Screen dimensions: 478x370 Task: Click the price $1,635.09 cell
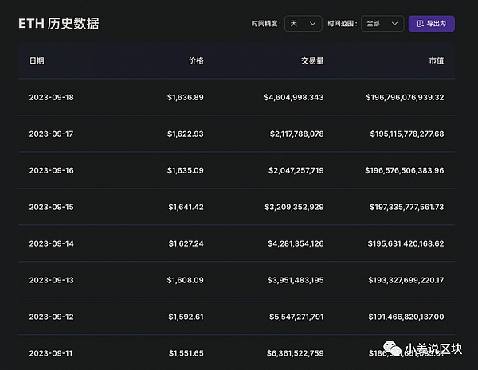[186, 170]
